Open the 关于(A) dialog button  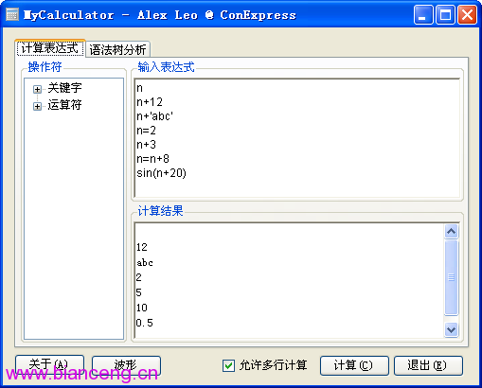pyautogui.click(x=49, y=365)
